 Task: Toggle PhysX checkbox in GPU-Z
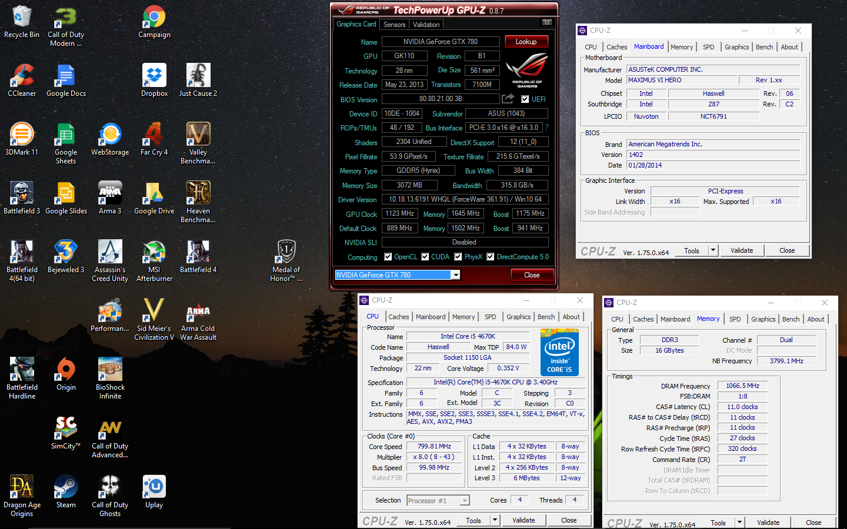[x=458, y=257]
